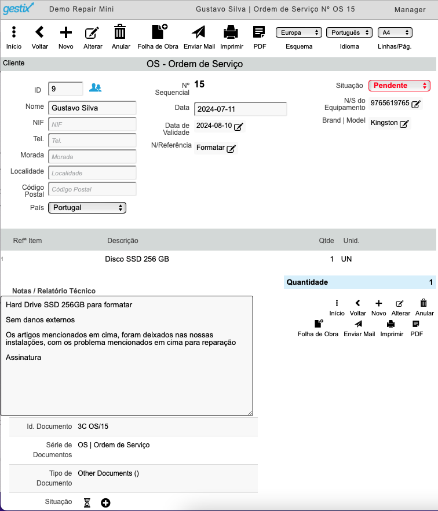Focus the Tel. input field
Viewport: 438px width, 511px height.
coord(92,141)
